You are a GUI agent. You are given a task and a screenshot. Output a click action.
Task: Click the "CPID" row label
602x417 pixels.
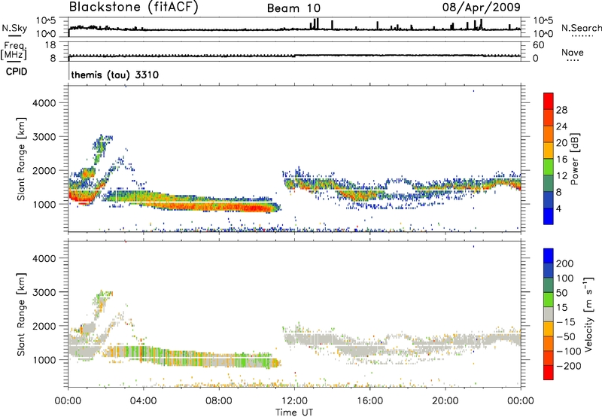[x=17, y=72]
